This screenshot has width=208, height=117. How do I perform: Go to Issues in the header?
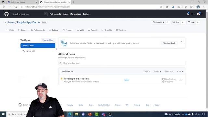[66, 14]
